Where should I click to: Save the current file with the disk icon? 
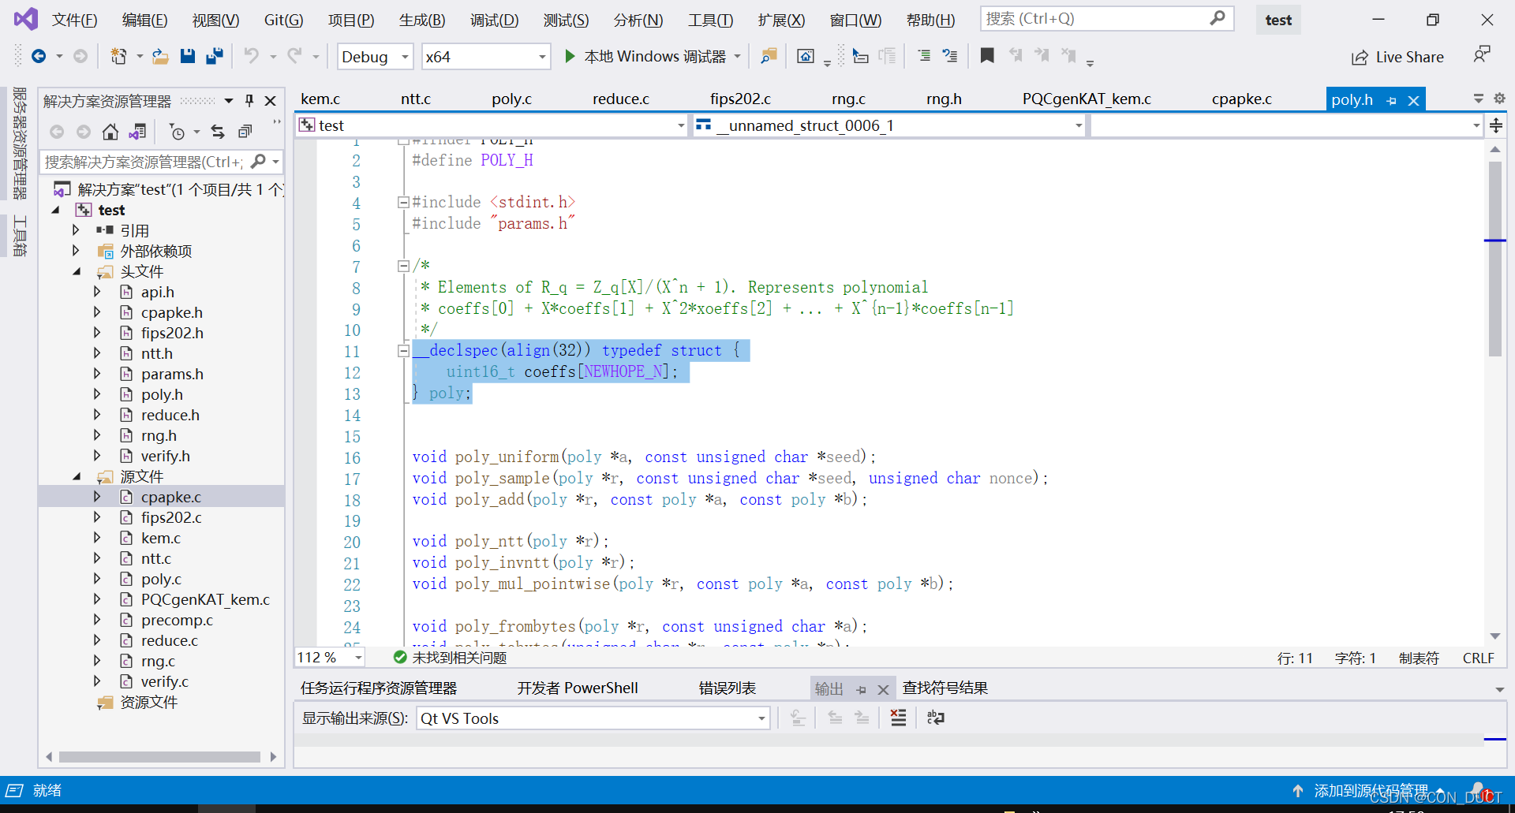tap(187, 56)
